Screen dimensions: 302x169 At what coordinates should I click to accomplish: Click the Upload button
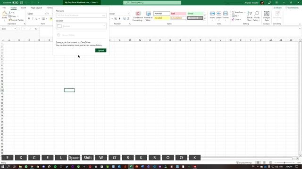pyautogui.click(x=101, y=50)
